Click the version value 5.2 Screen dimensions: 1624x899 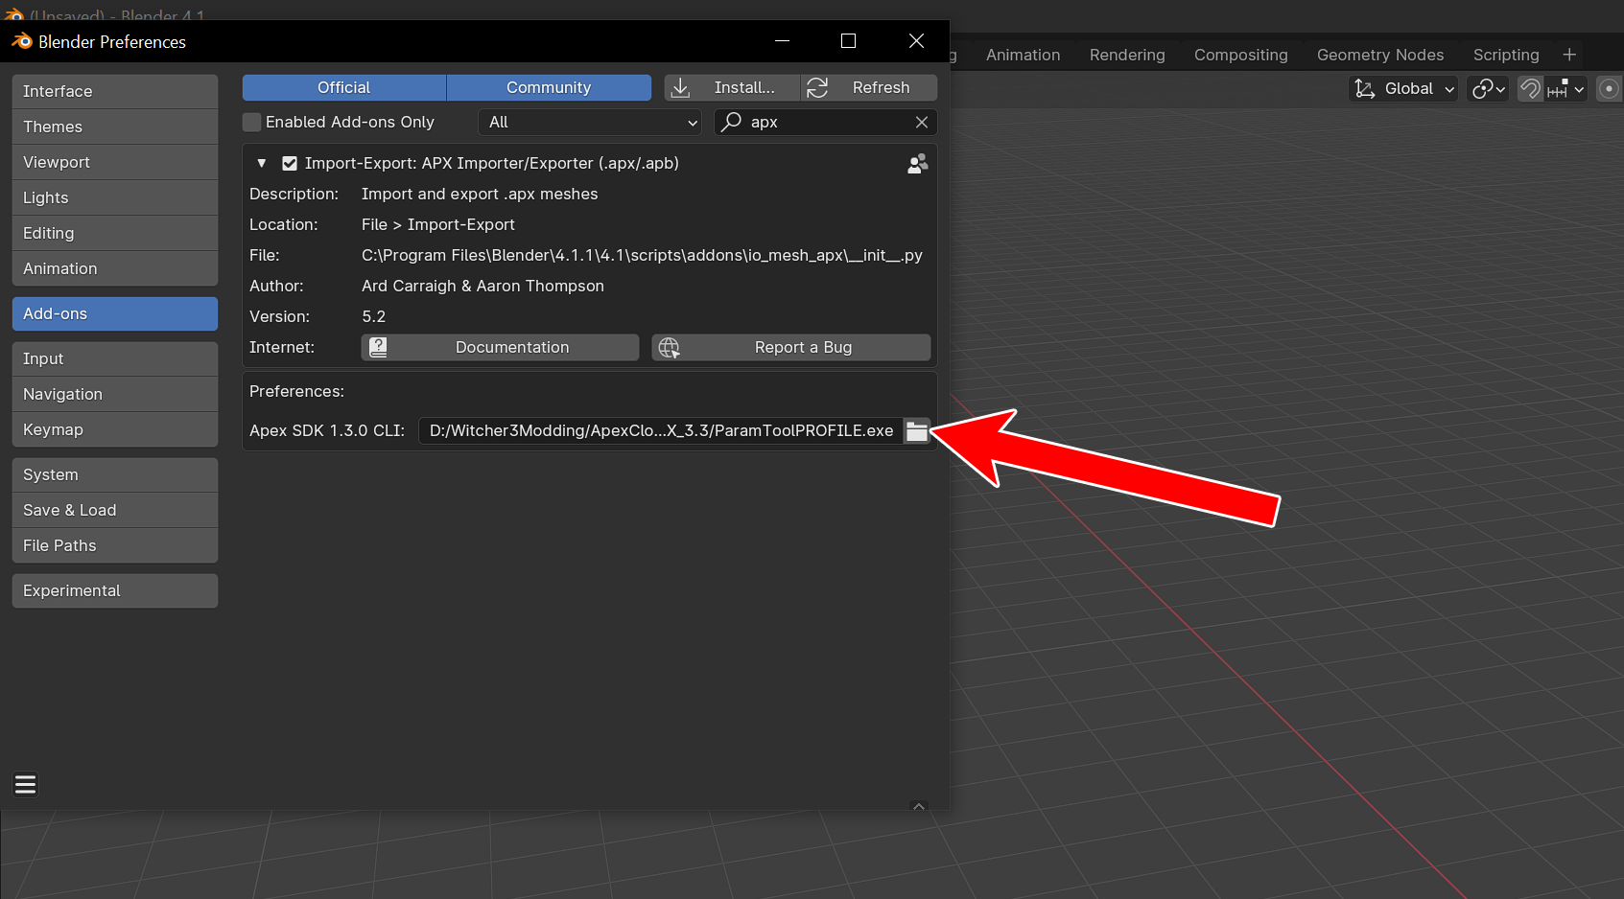tap(373, 316)
